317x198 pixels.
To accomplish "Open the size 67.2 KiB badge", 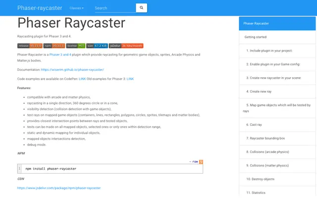I will tap(97, 46).
